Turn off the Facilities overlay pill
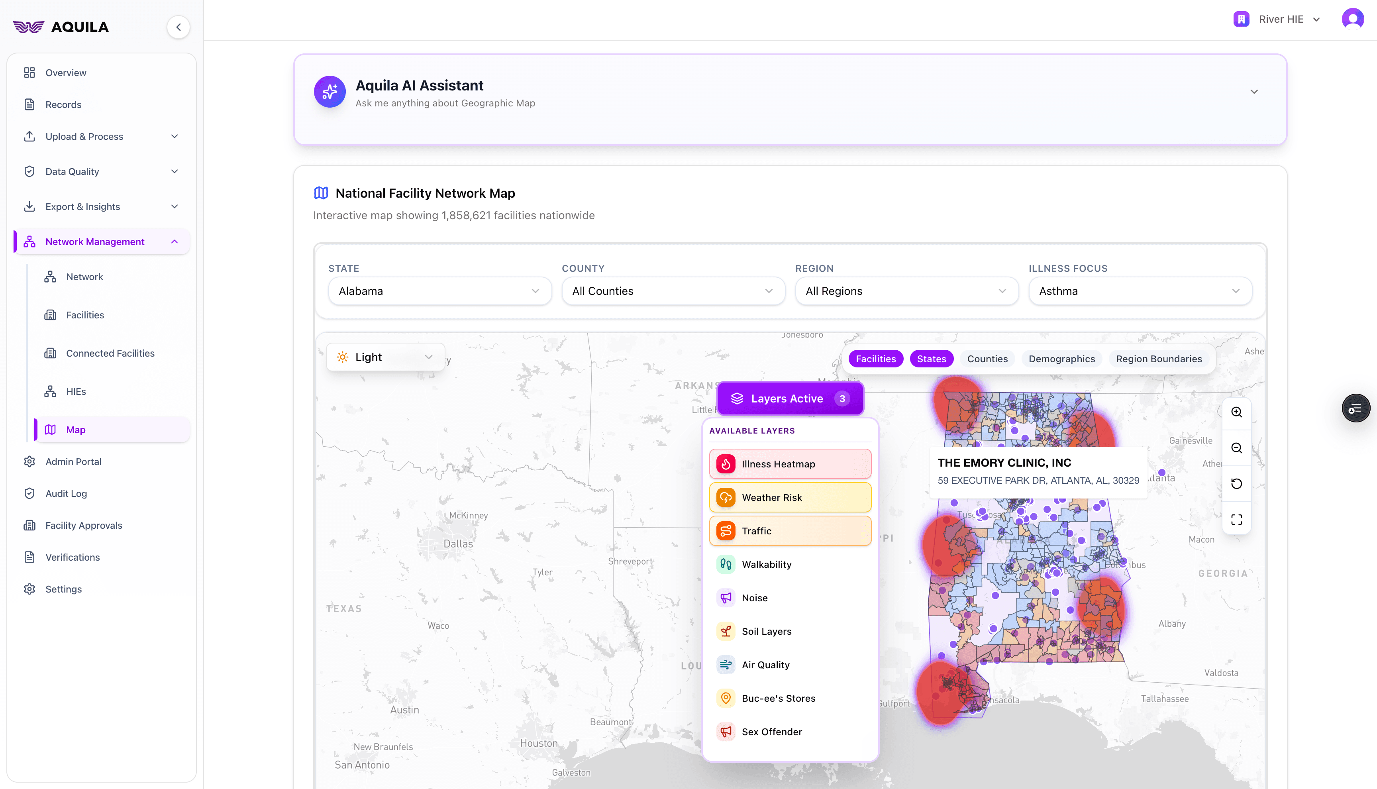Viewport: 1377px width, 789px height. [x=875, y=359]
